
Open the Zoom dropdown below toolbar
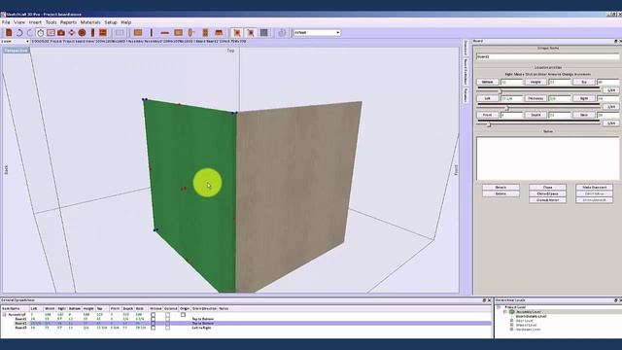(x=27, y=41)
